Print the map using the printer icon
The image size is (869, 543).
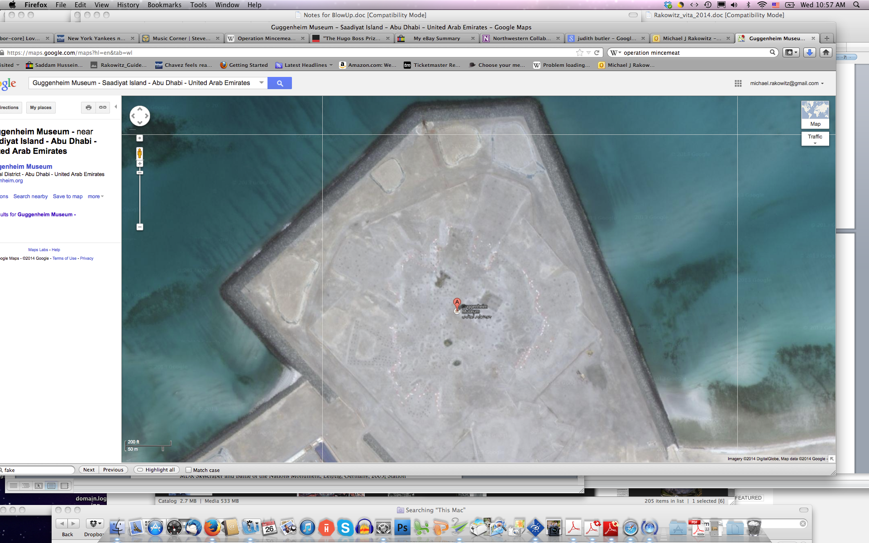pos(88,108)
